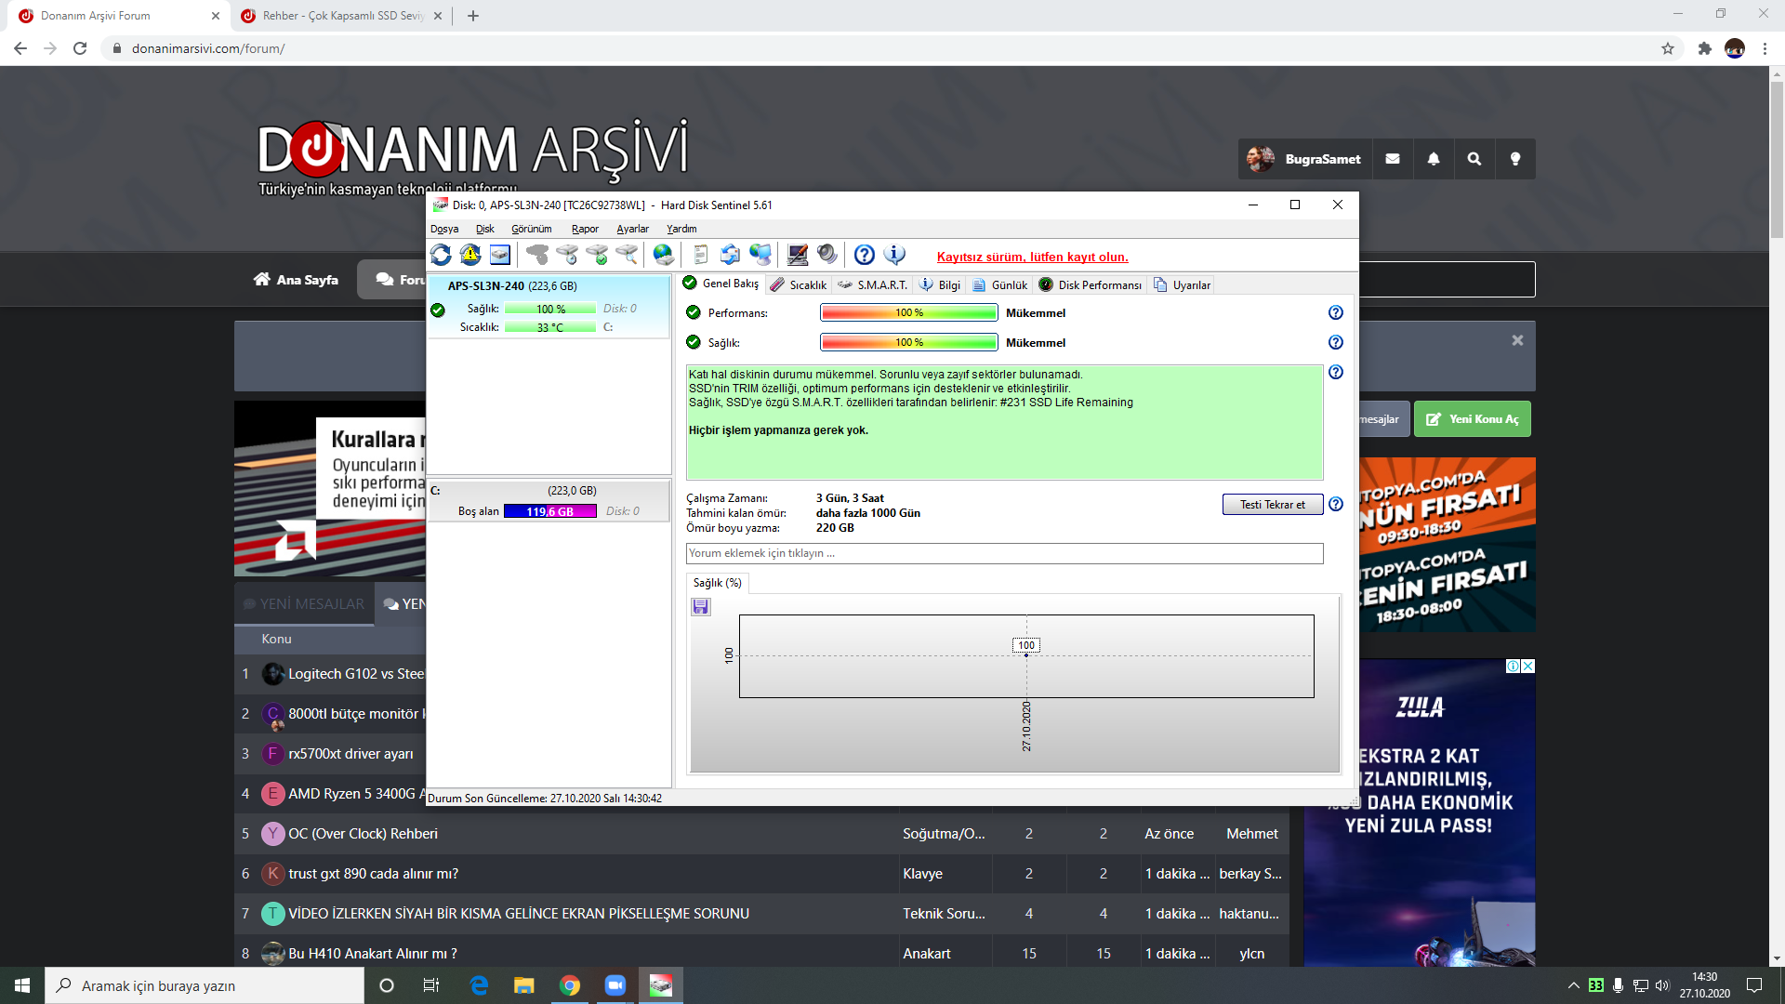This screenshot has width=1785, height=1004.
Task: Open the notepad report toolbar icon
Action: coord(701,255)
